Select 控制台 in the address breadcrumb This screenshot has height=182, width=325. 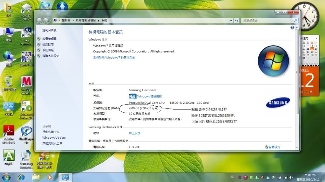click(x=66, y=20)
